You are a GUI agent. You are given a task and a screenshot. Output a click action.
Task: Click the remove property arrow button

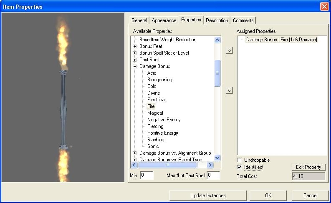(x=229, y=90)
